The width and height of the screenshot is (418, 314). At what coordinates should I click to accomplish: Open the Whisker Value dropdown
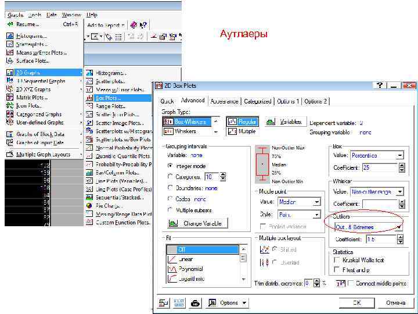coord(399,192)
